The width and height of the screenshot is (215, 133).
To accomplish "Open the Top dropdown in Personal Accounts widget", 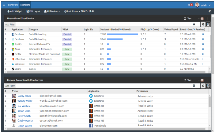I will (x=199, y=80).
